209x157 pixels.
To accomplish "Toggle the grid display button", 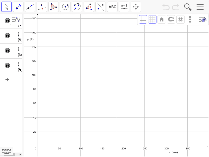I will coord(152,19).
